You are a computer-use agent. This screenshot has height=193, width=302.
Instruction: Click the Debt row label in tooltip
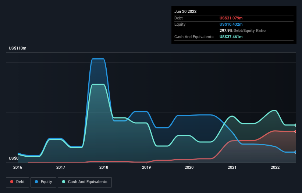(178, 18)
